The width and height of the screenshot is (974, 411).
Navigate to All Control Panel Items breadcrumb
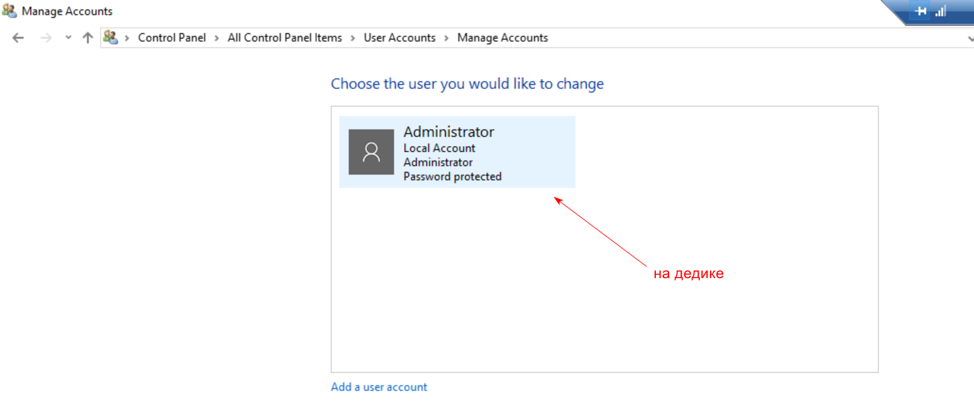point(285,38)
